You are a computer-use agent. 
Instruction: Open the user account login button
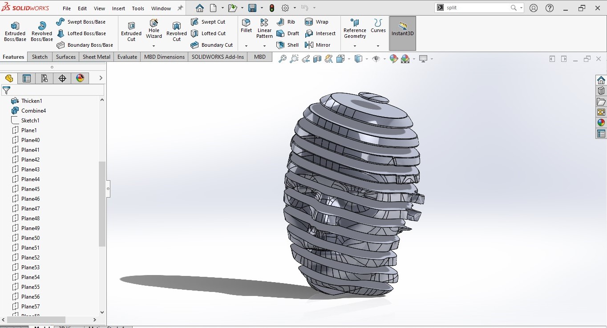534,8
